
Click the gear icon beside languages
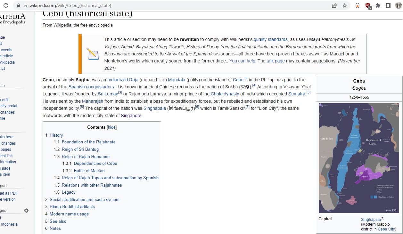coord(26,211)
